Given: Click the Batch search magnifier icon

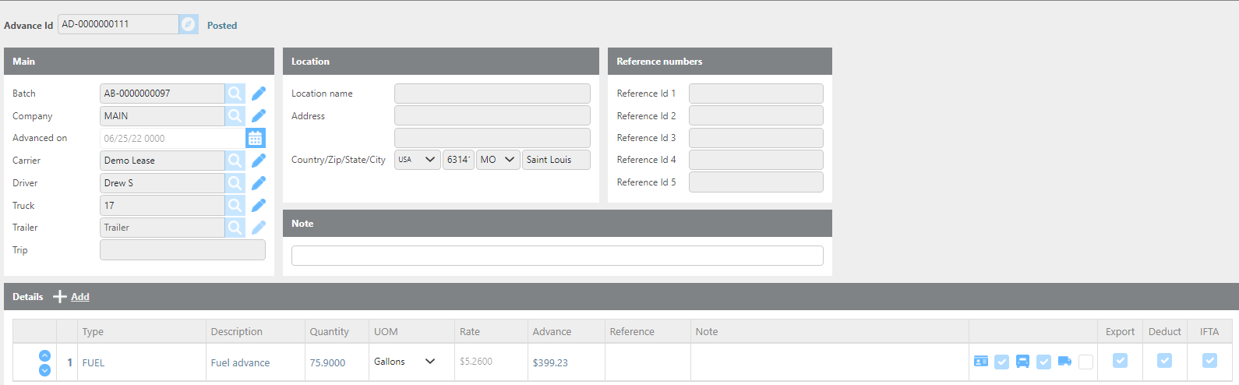Looking at the screenshot, I should pyautogui.click(x=235, y=94).
